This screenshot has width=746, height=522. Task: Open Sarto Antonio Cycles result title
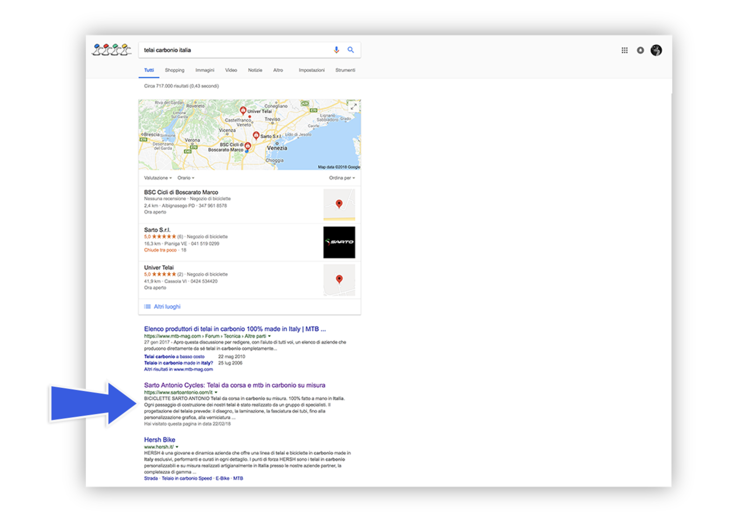(235, 385)
